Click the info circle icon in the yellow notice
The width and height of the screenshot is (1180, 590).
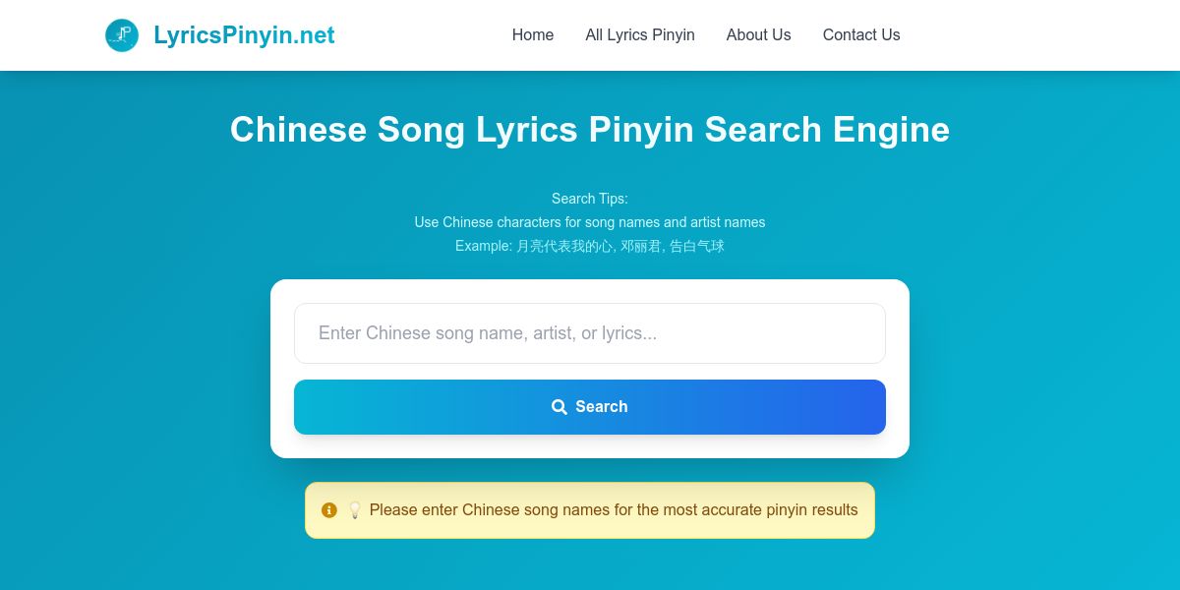point(329,510)
